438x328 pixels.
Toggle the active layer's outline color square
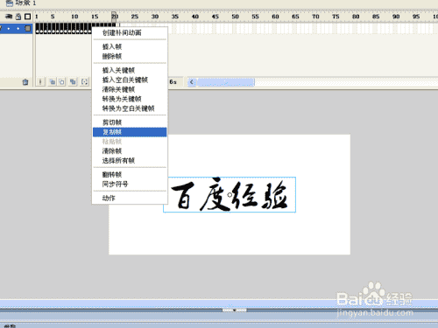[x=27, y=28]
